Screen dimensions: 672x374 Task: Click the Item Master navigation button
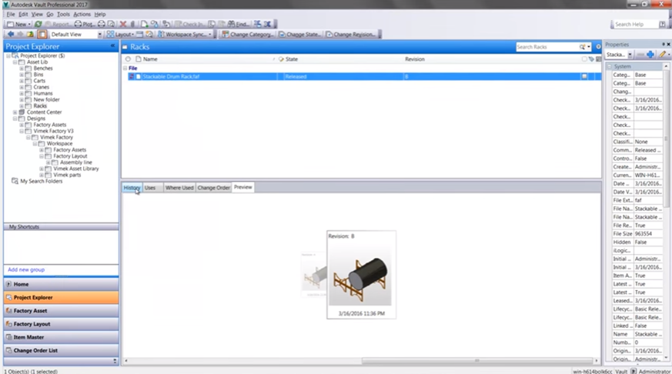[x=62, y=337]
